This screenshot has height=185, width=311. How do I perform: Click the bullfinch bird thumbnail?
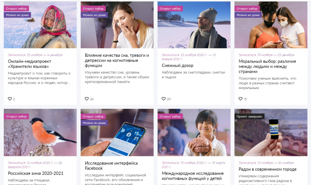40,133
